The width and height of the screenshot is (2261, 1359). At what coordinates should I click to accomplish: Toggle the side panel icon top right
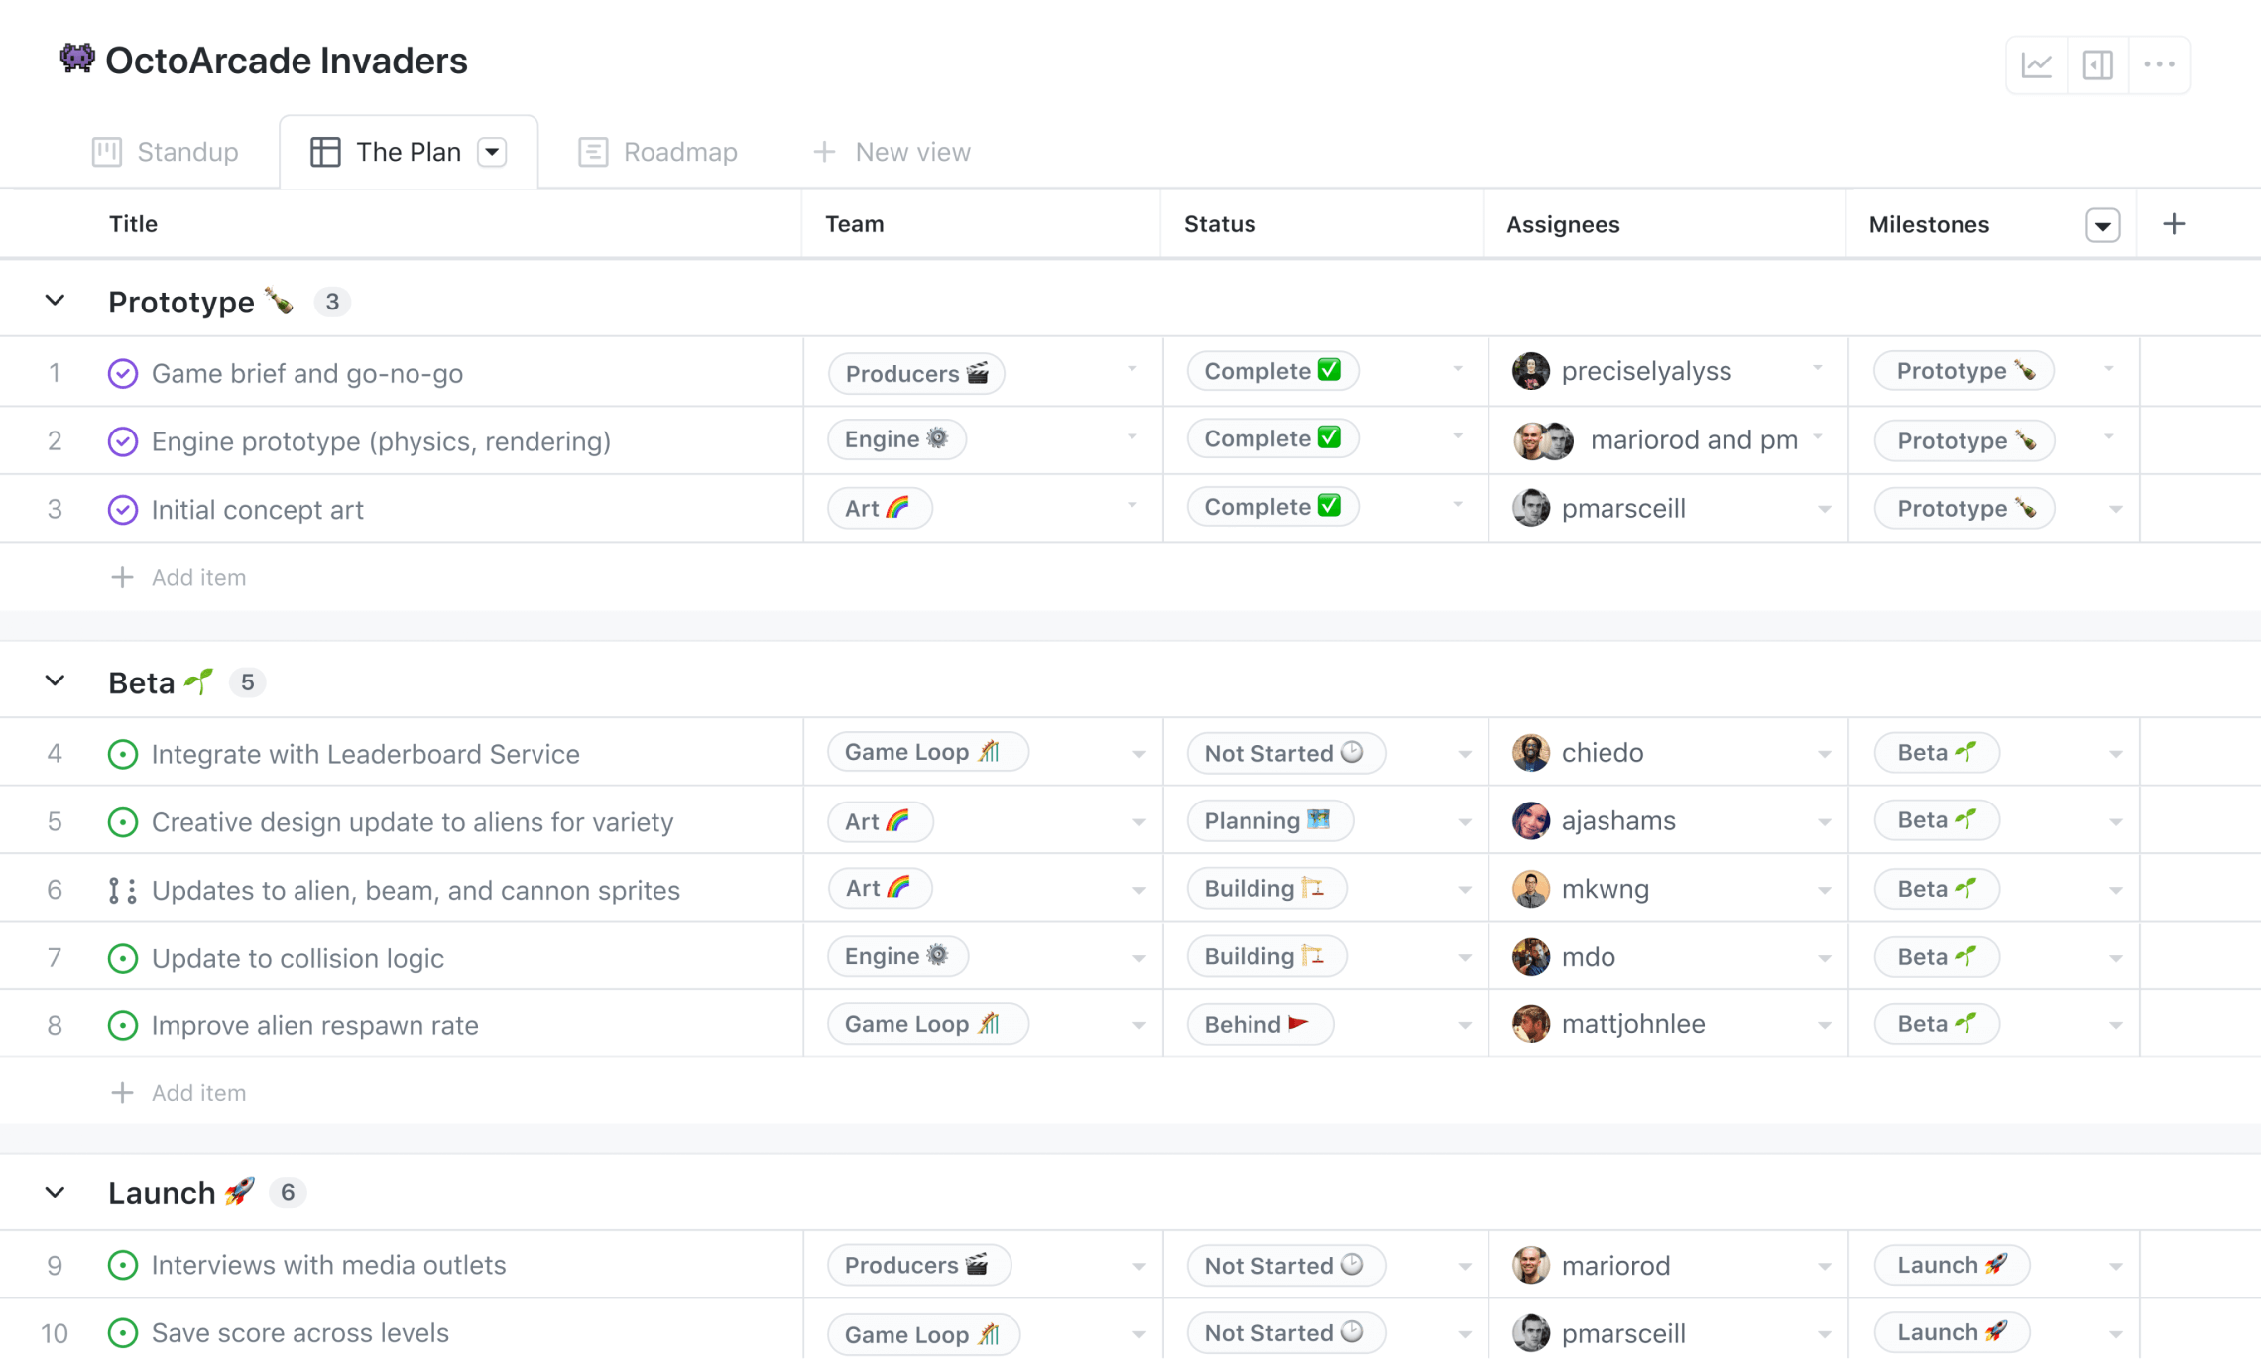[x=2097, y=63]
